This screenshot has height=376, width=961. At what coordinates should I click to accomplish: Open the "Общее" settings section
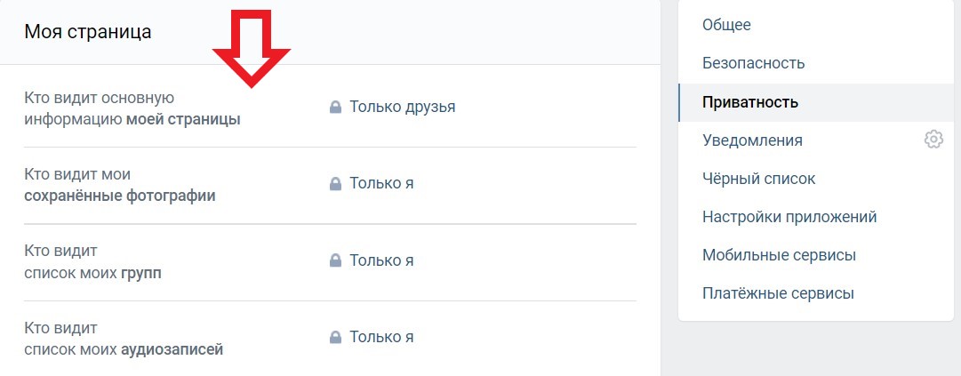tap(726, 25)
